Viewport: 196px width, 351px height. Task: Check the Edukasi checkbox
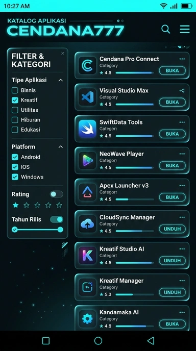pos(15,130)
